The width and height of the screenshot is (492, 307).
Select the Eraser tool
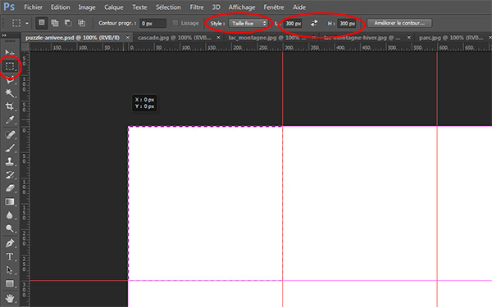(x=10, y=188)
